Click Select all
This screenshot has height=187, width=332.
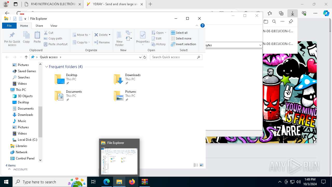(179, 33)
